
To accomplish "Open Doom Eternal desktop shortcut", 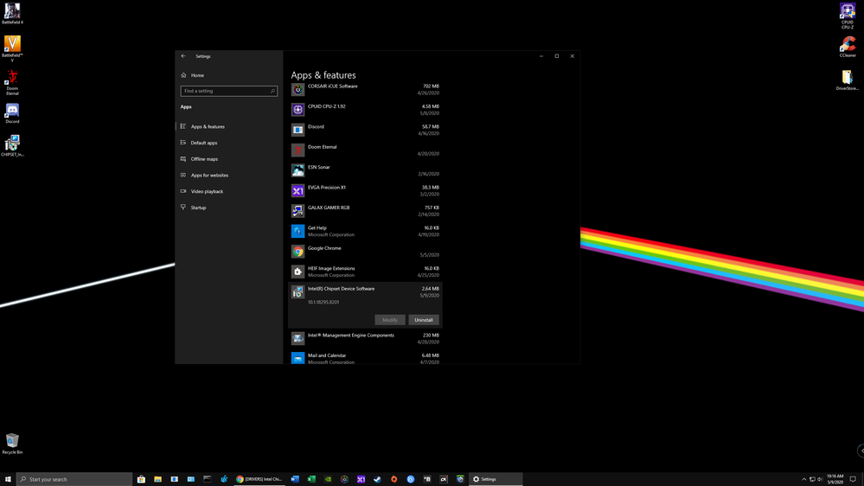I will click(12, 82).
